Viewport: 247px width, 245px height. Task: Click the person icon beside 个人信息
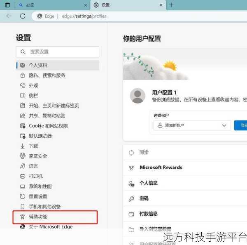[131, 184]
